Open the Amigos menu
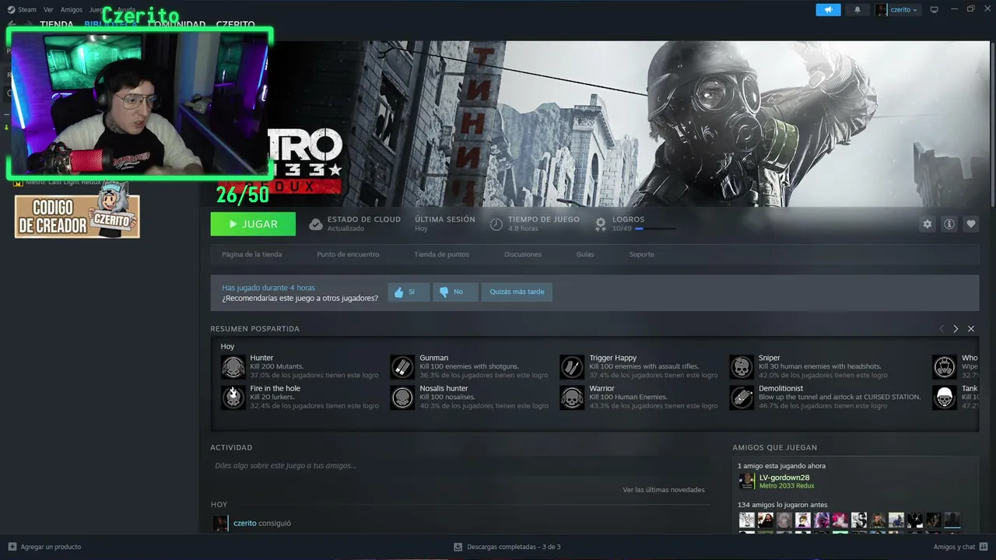 click(72, 10)
